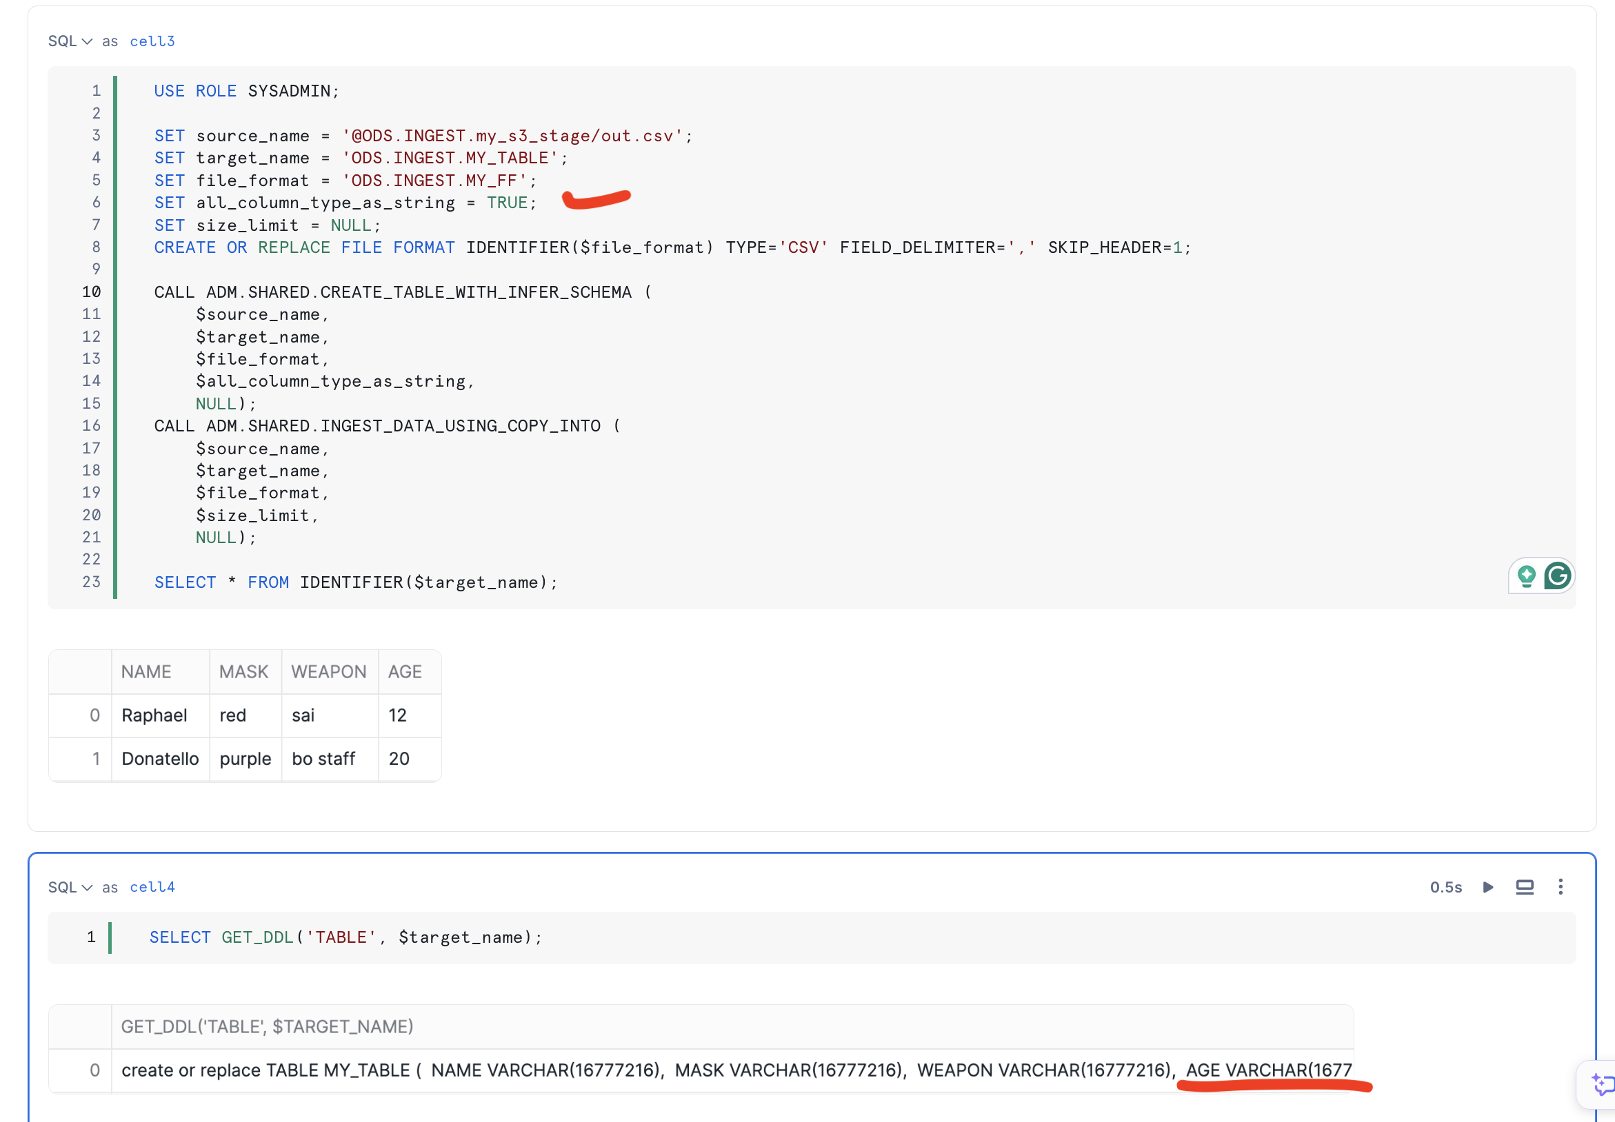This screenshot has width=1615, height=1122.
Task: Open the AI assistant sparkle icon
Action: click(x=1602, y=1085)
